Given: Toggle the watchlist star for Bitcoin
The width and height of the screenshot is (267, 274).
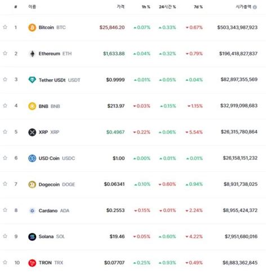Looking at the screenshot, I should (x=5, y=27).
